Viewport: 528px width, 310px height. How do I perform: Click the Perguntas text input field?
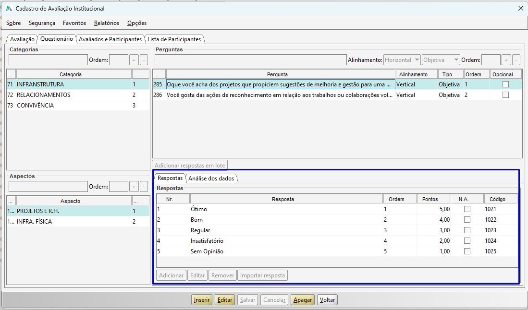pyautogui.click(x=250, y=60)
